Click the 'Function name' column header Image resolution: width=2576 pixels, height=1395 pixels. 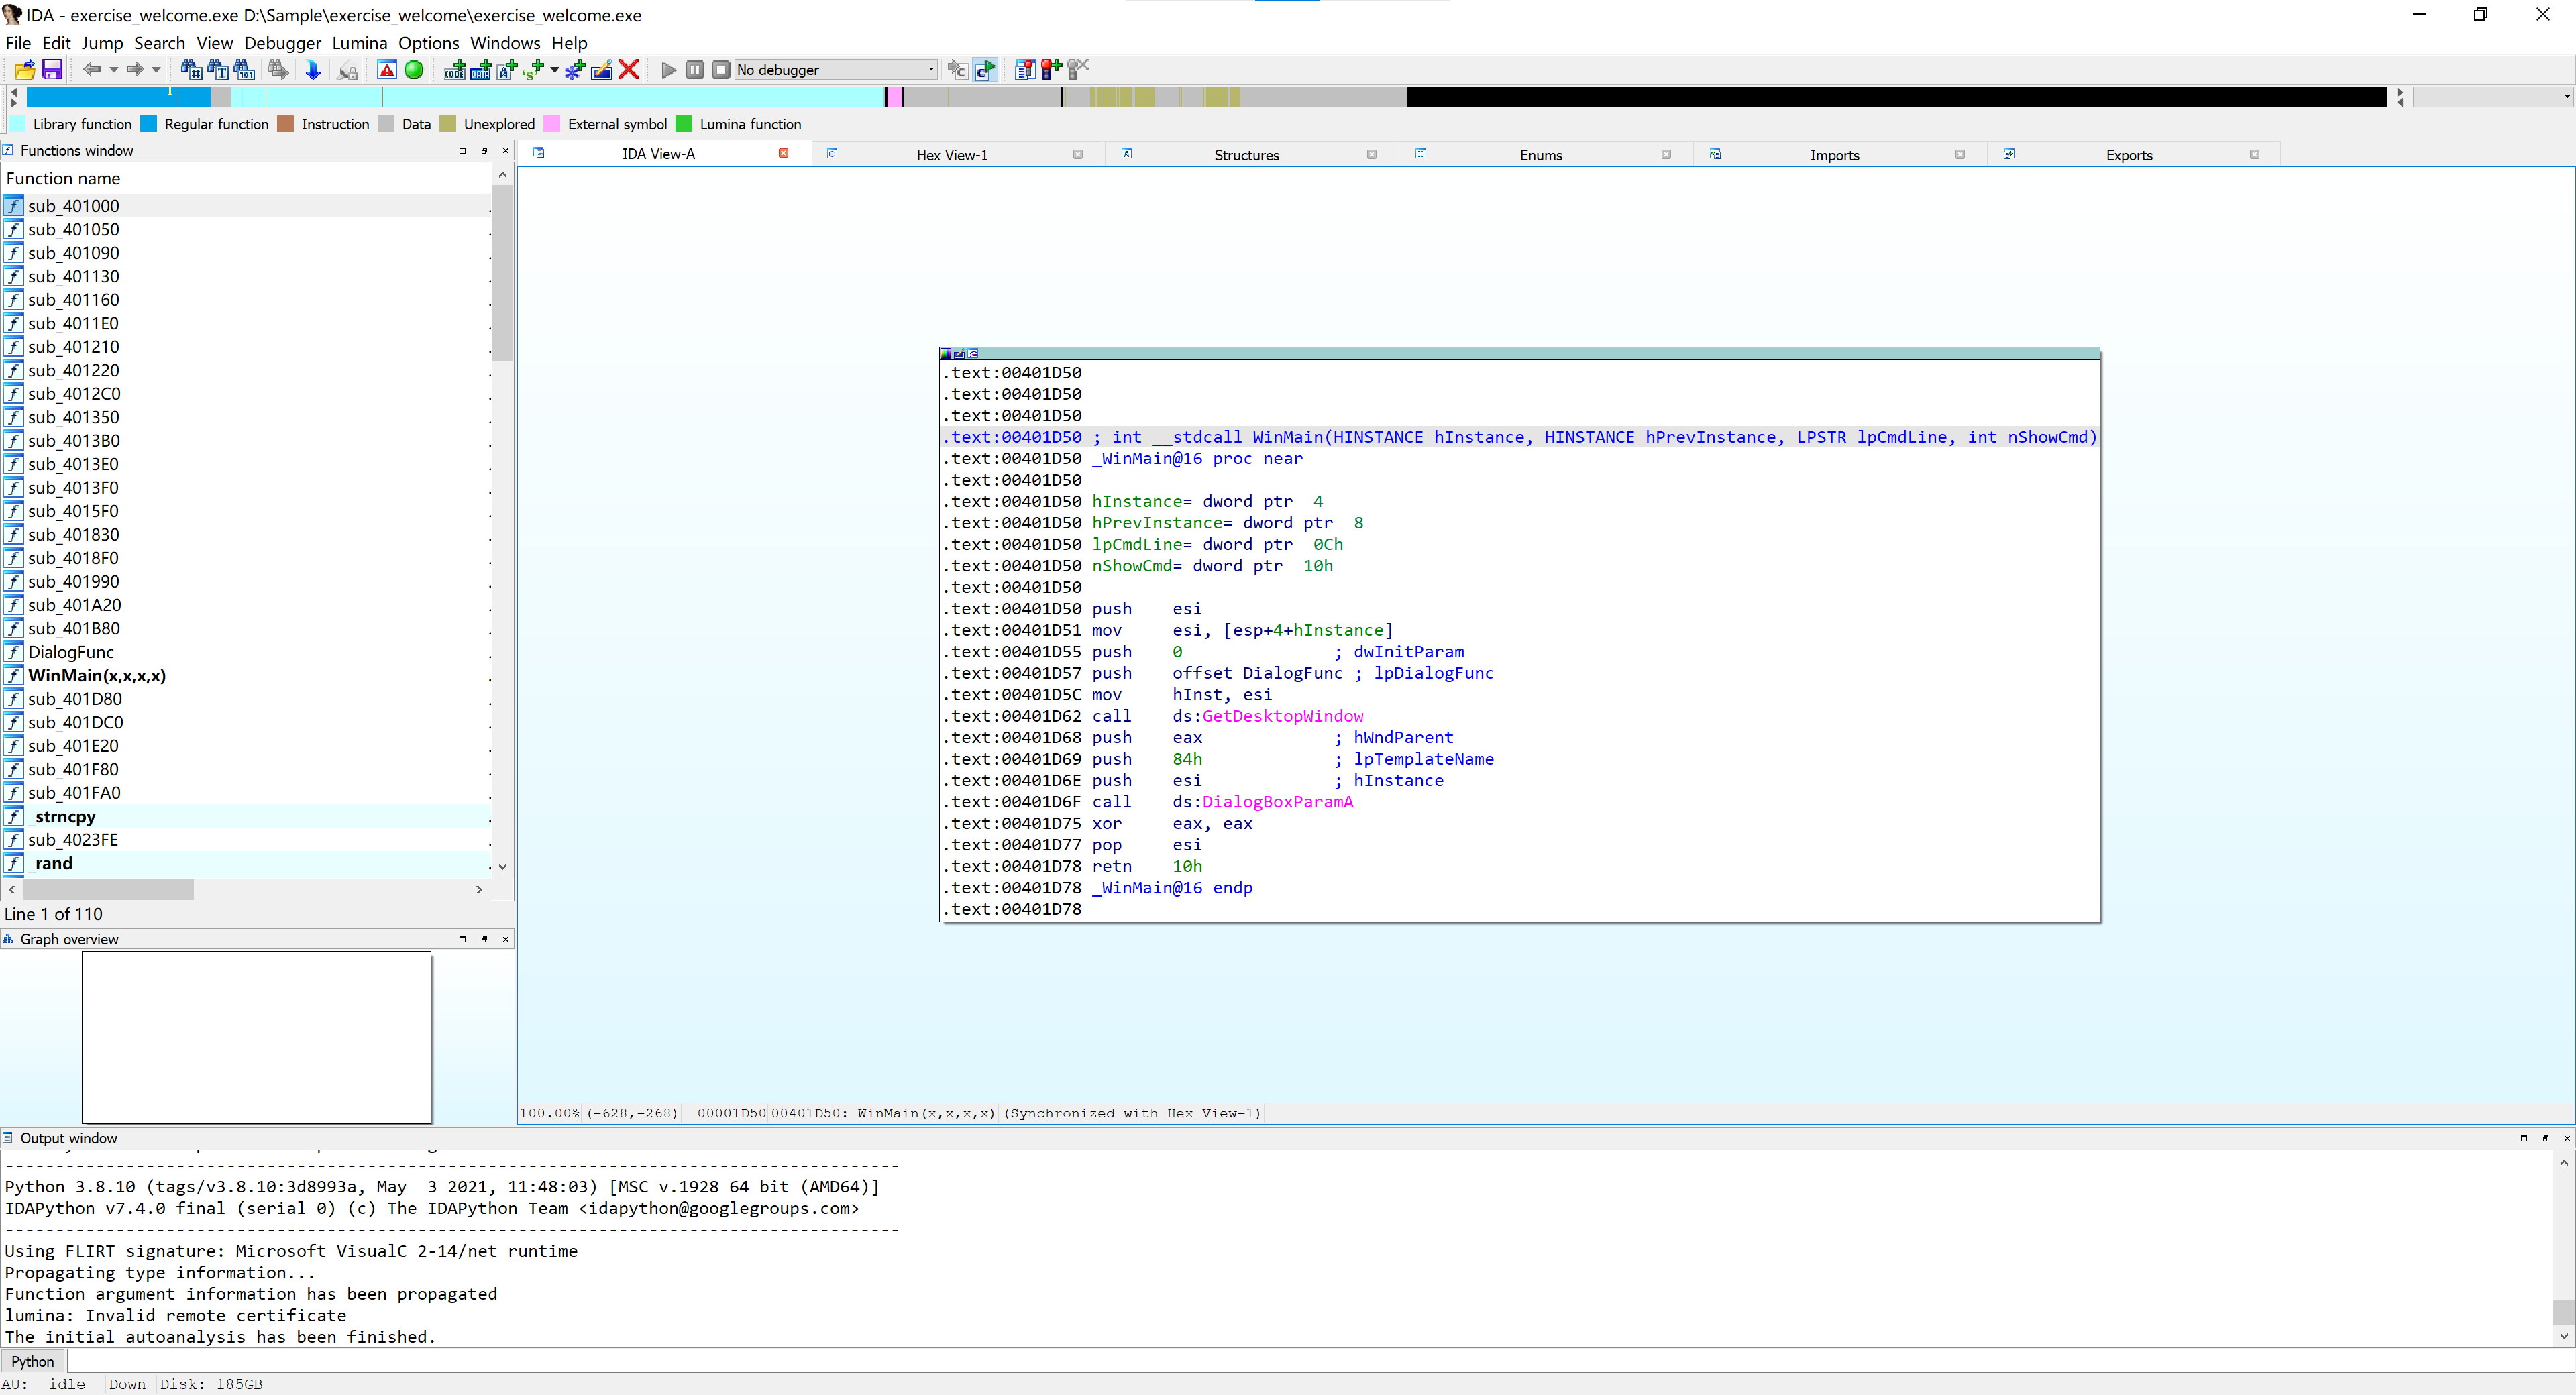pos(244,178)
